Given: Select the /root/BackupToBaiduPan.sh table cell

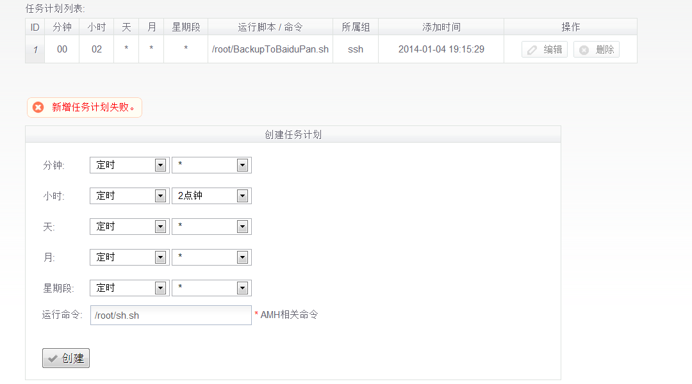Looking at the screenshot, I should pos(270,49).
